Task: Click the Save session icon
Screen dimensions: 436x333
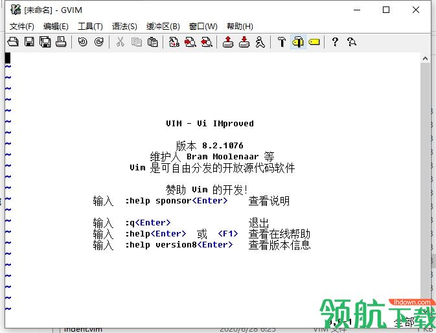Action: point(244,42)
